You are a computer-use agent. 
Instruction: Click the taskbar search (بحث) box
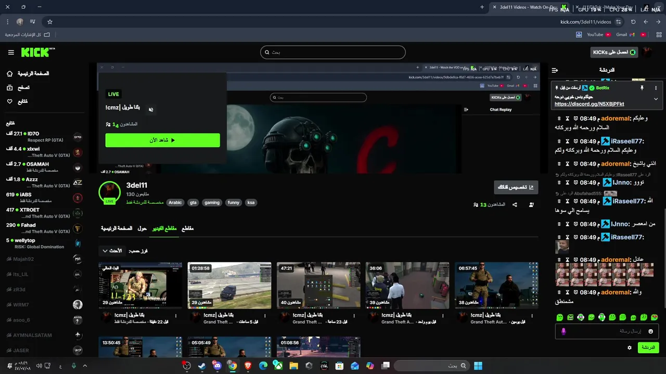point(431,366)
